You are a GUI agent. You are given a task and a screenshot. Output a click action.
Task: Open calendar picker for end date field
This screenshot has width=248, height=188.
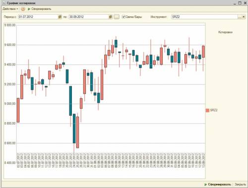coord(110,17)
